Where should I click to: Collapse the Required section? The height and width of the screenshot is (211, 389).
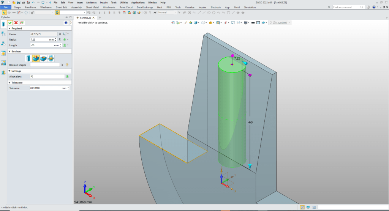click(9, 28)
